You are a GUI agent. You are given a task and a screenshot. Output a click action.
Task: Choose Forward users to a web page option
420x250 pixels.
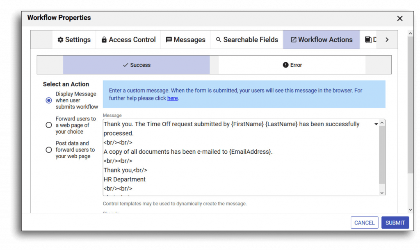point(48,125)
